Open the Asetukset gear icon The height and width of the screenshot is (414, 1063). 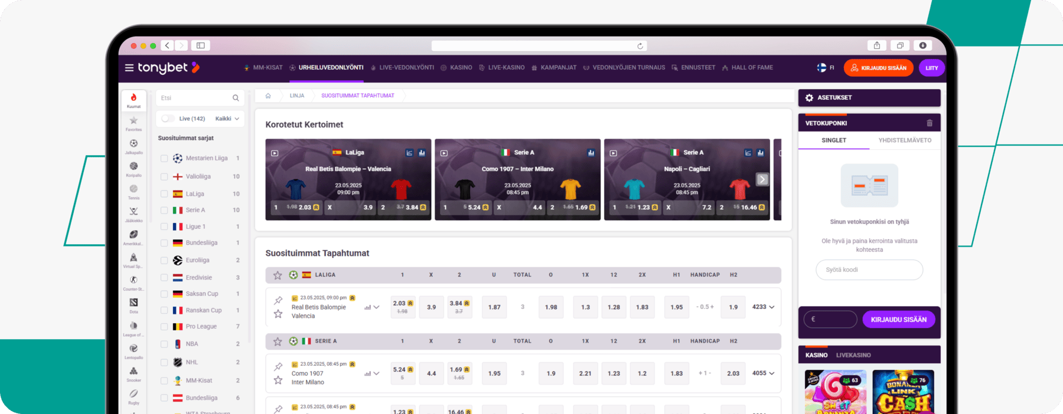click(x=809, y=98)
